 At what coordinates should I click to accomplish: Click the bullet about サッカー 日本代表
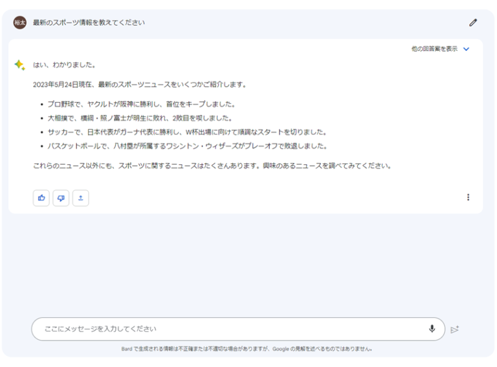[187, 132]
